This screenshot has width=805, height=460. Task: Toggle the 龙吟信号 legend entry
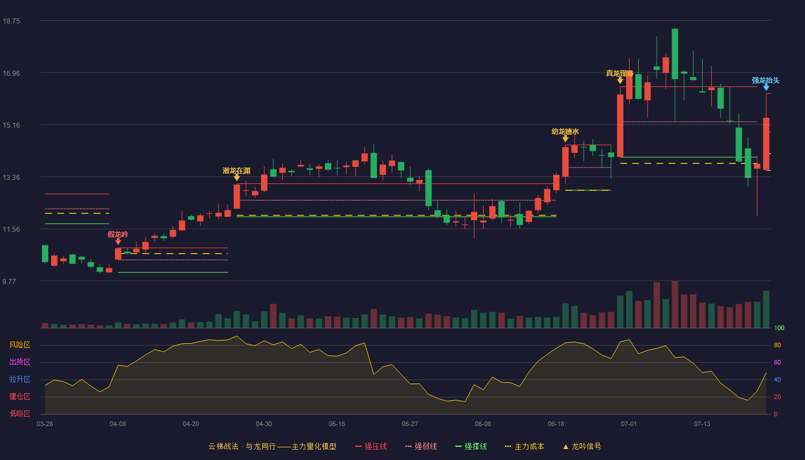(x=582, y=446)
